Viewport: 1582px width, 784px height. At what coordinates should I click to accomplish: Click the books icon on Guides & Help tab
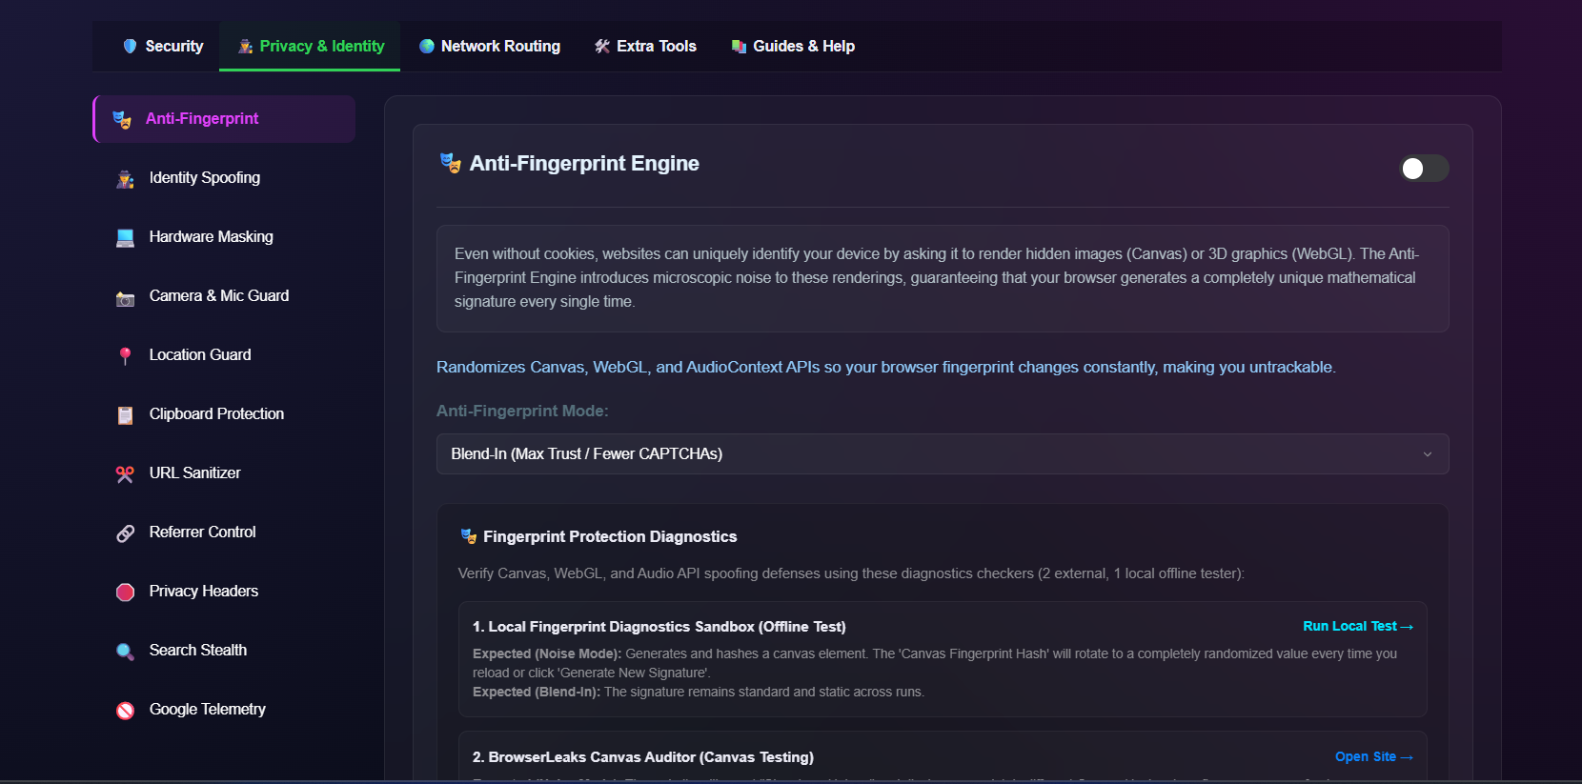[x=739, y=46]
